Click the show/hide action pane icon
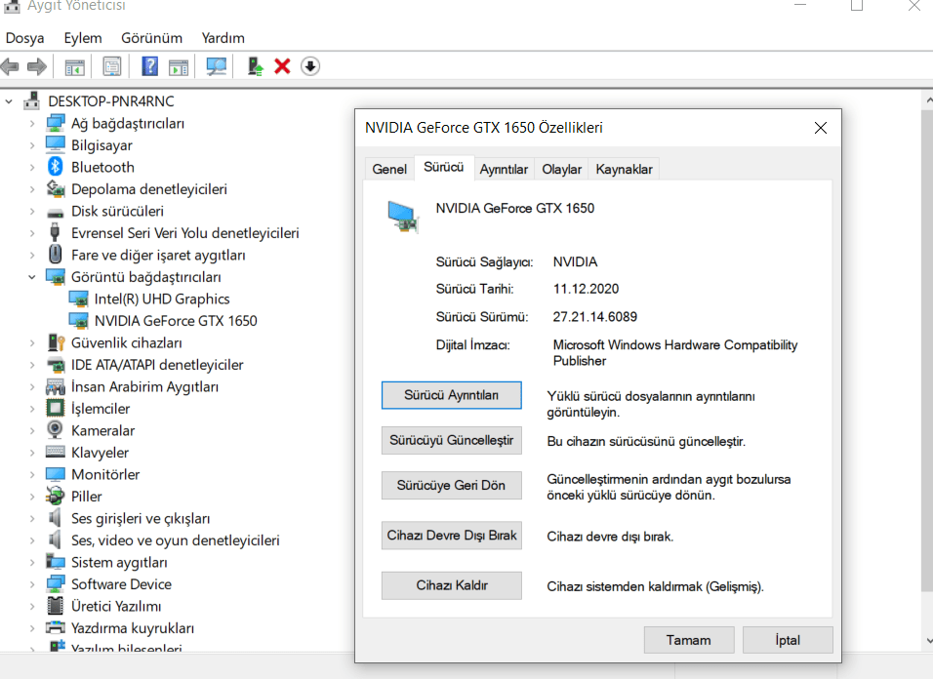Viewport: 933px width, 679px height. 178,66
